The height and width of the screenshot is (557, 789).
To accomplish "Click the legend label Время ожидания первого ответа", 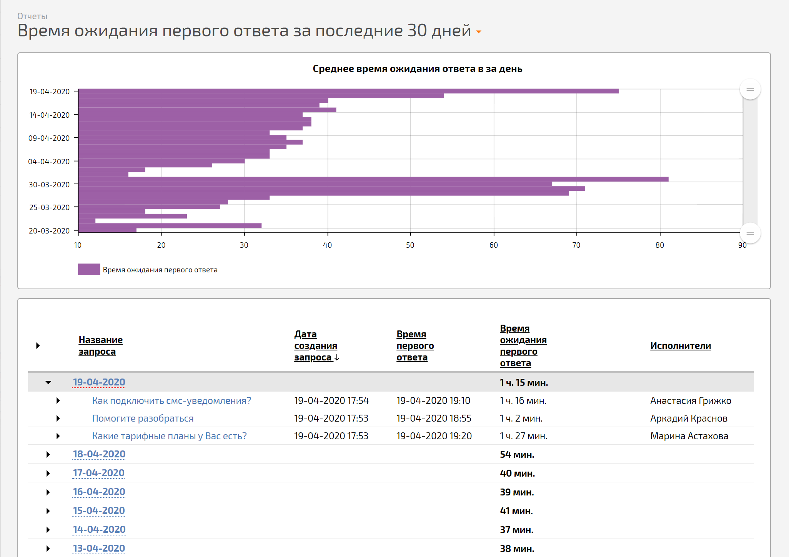I will (160, 270).
